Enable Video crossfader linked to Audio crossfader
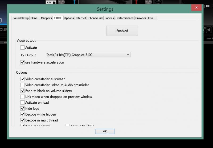Image resolution: width=213 pixels, height=148 pixels. coord(22,85)
